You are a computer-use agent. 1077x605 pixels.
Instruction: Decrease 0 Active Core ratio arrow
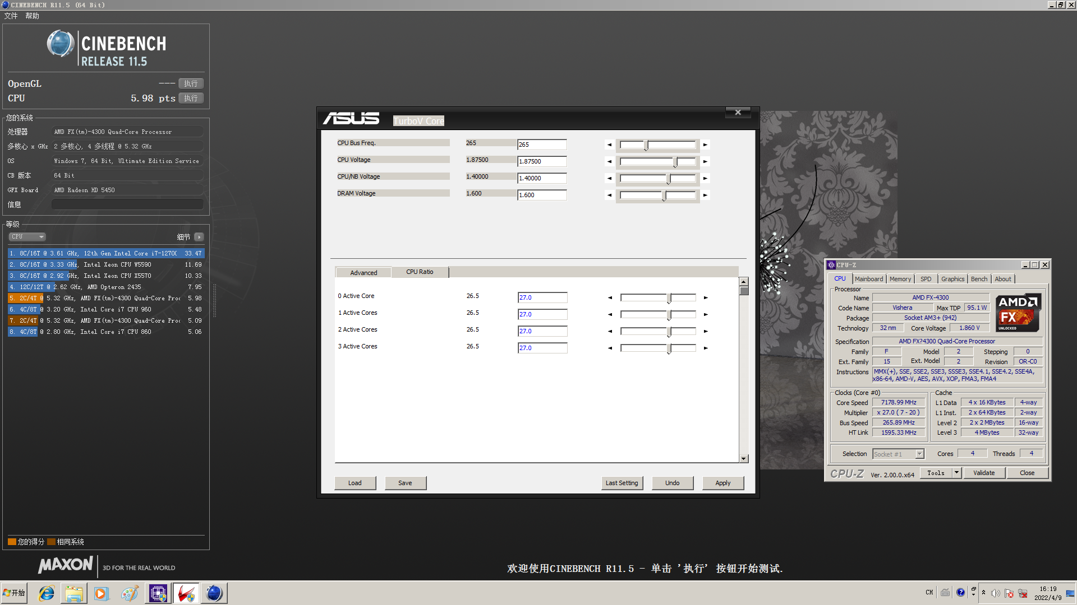[x=610, y=297]
